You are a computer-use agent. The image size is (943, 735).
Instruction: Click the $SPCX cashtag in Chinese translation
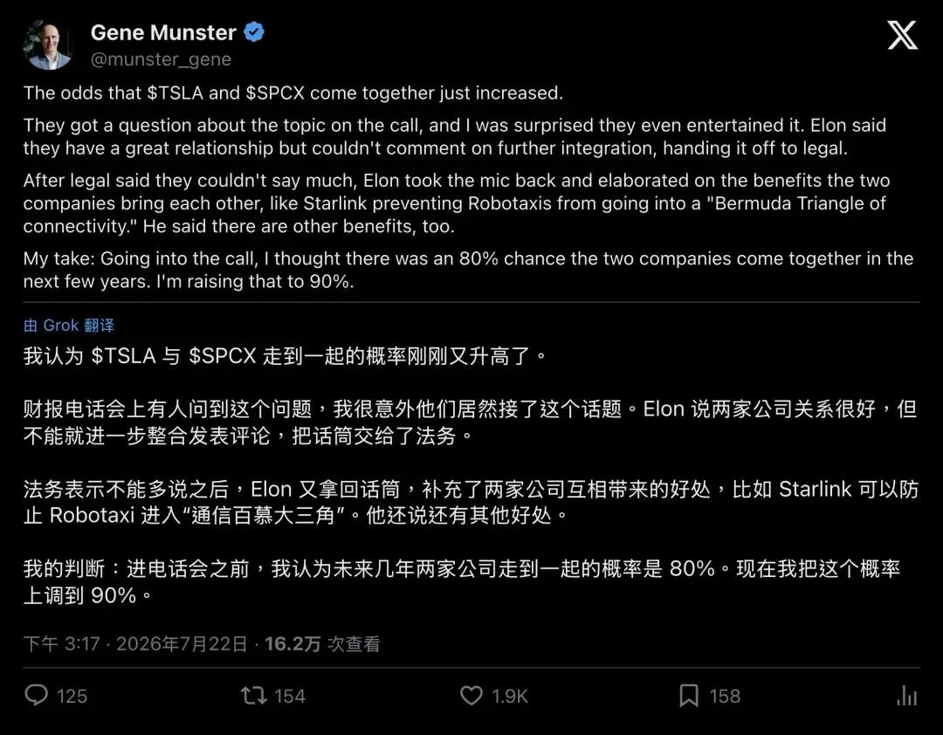223,355
